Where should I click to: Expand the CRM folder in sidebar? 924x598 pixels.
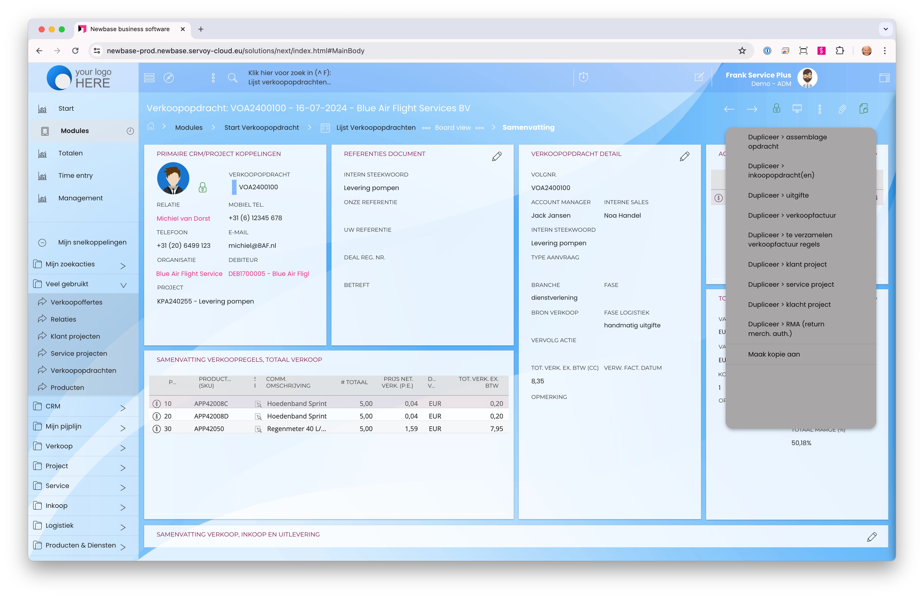[x=123, y=407]
